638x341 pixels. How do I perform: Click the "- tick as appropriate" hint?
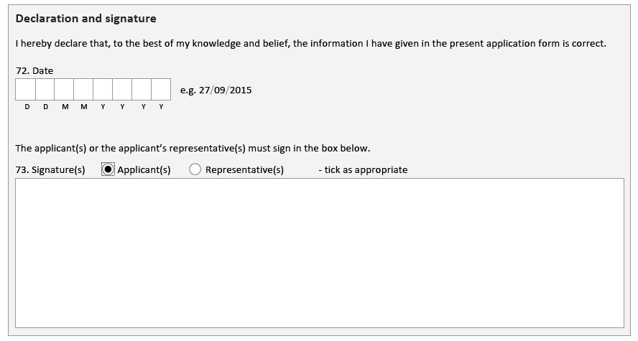coord(362,170)
